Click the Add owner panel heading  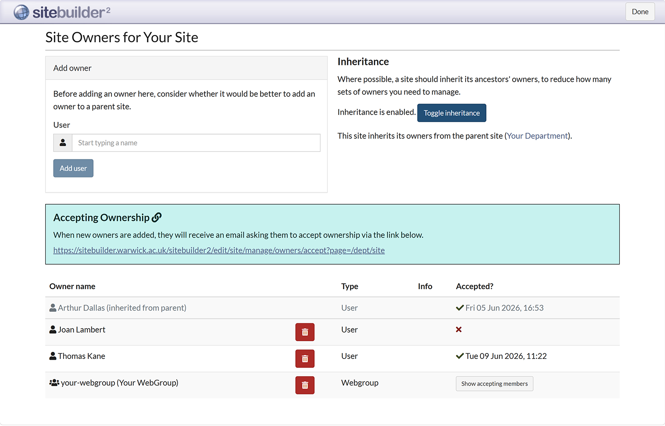pyautogui.click(x=72, y=68)
